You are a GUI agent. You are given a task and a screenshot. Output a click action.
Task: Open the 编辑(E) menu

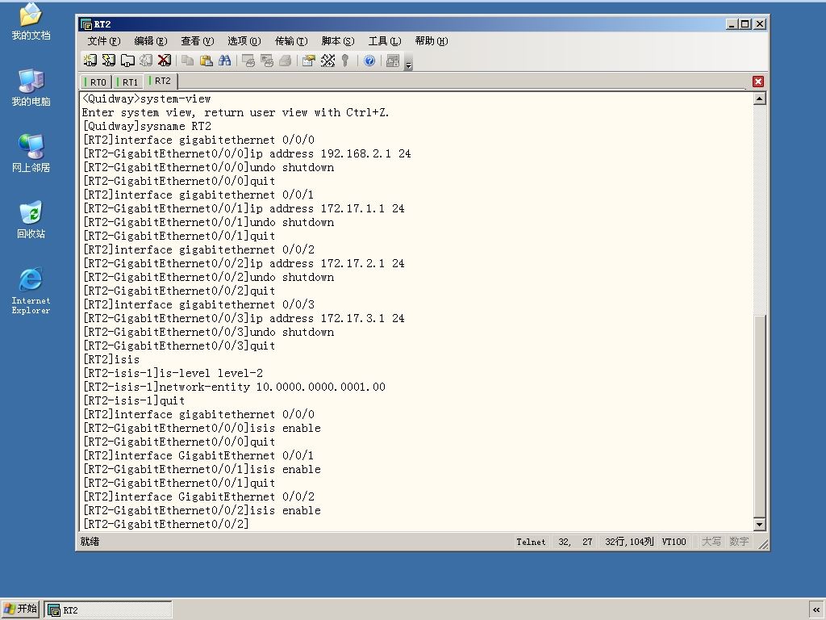coord(151,41)
